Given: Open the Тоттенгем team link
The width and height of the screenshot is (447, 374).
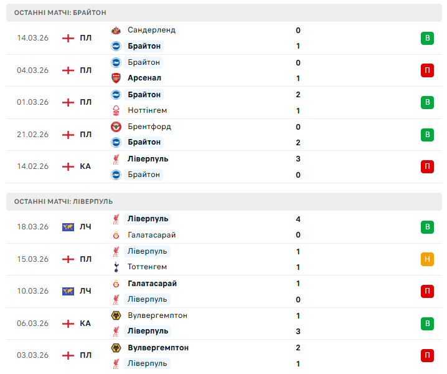Looking at the screenshot, I should click(x=147, y=267).
